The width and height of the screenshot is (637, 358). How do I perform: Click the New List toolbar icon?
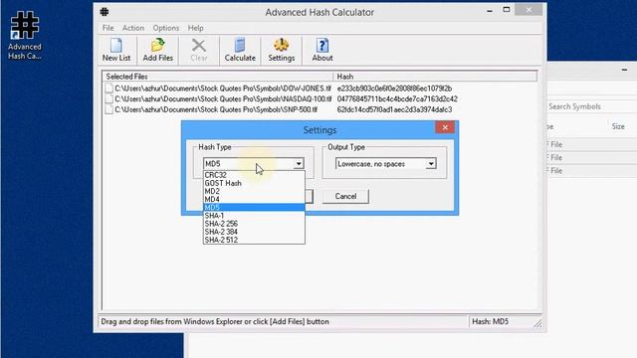[x=116, y=50]
